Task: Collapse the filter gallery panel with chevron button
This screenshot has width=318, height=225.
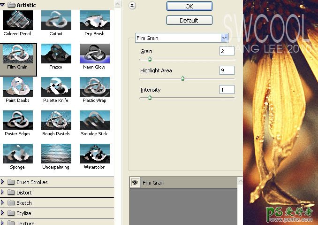Action: [132, 6]
